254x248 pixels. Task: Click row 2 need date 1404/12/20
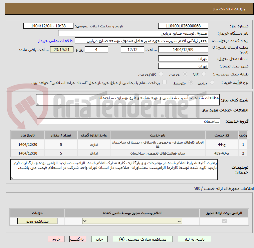(x=28, y=153)
